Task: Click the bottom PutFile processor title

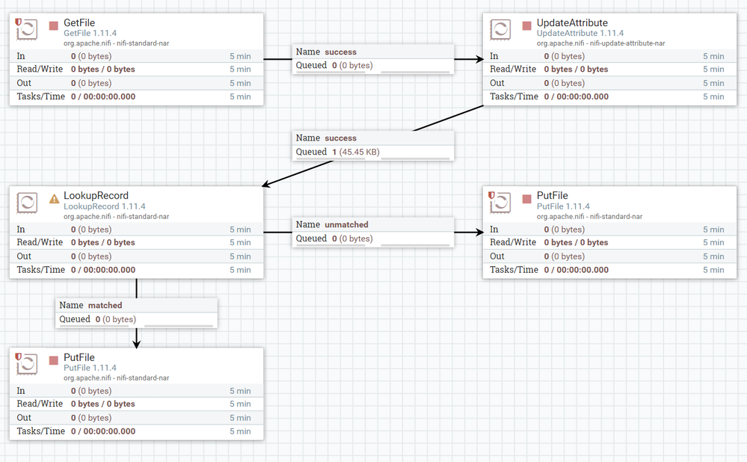Action: coord(79,357)
